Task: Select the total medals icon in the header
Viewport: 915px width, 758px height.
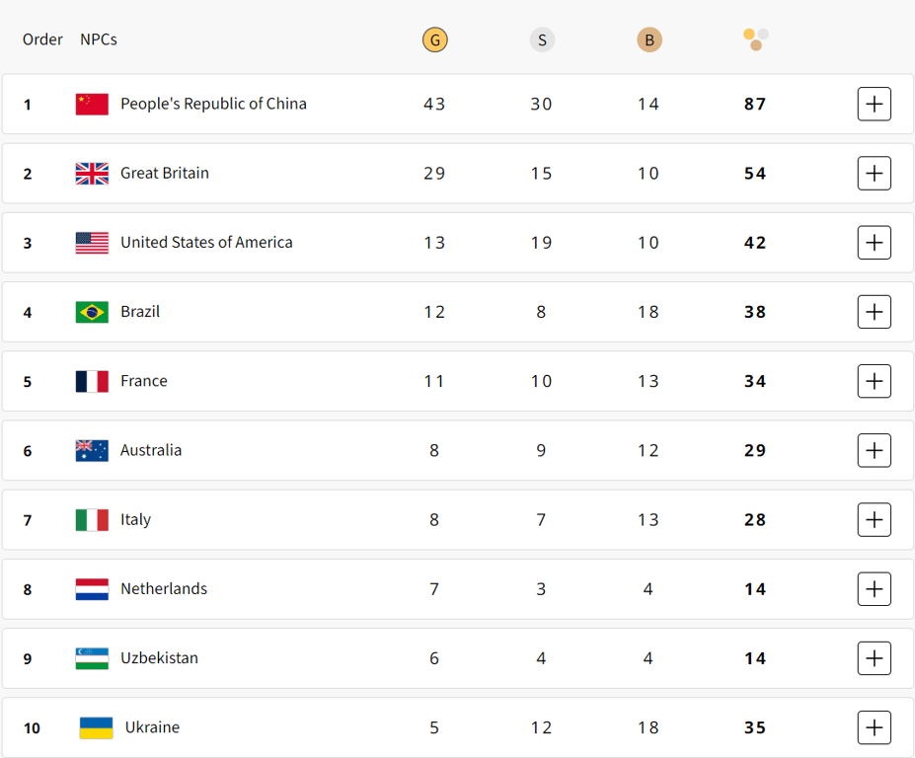Action: 754,39
